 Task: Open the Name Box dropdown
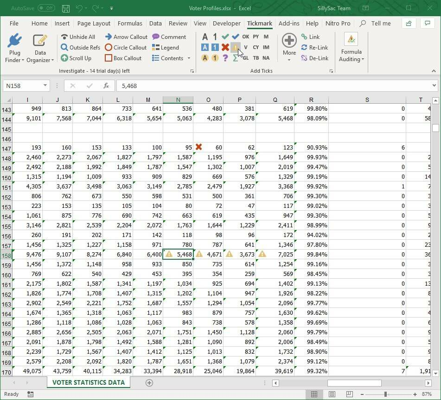pyautogui.click(x=44, y=86)
